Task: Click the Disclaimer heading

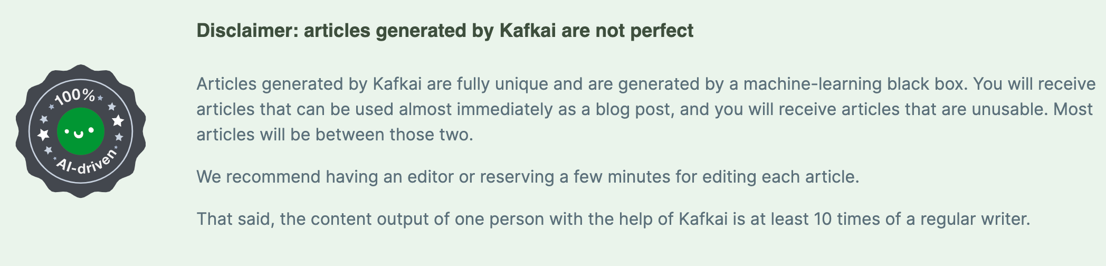Action: (445, 31)
